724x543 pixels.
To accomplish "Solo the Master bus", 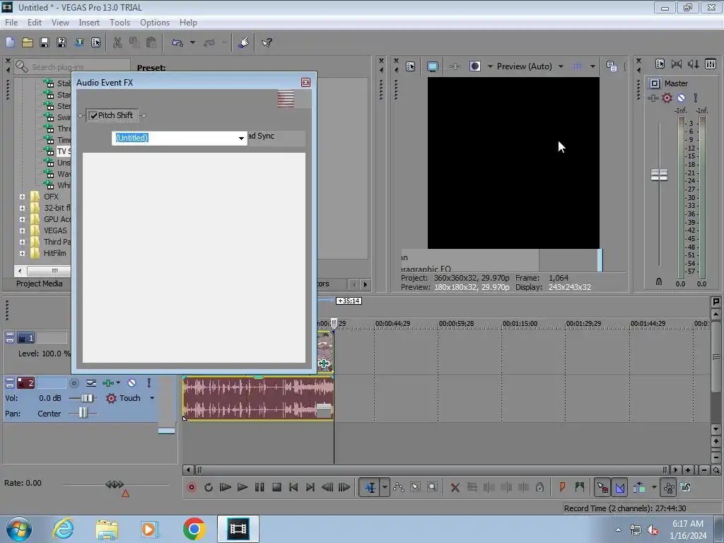I will coord(696,98).
